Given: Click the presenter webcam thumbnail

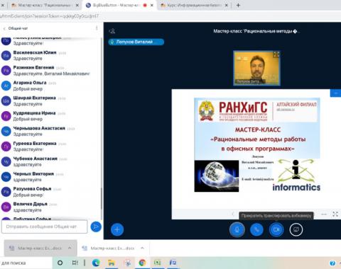Looking at the screenshot, I should coord(256,68).
